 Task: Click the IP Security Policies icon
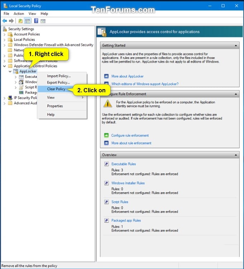[10, 98]
